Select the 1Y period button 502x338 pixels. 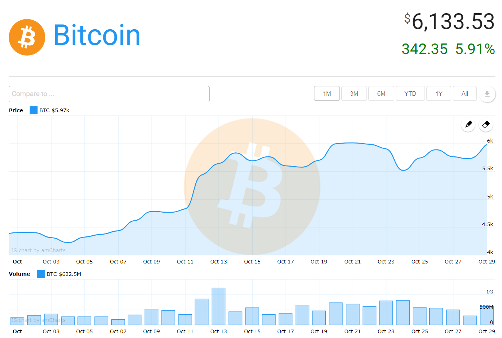[x=438, y=94]
